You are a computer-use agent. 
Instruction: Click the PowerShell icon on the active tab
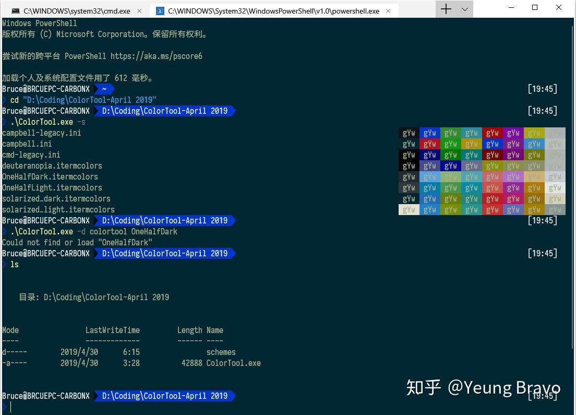(160, 9)
